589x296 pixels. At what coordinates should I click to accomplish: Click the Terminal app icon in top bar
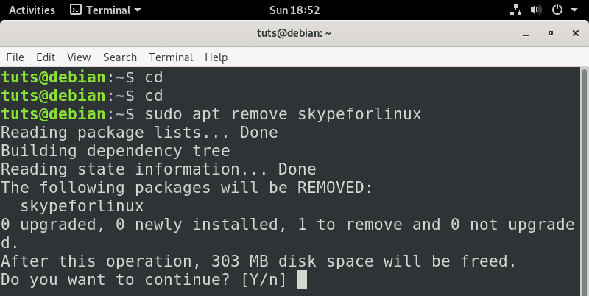coord(75,10)
